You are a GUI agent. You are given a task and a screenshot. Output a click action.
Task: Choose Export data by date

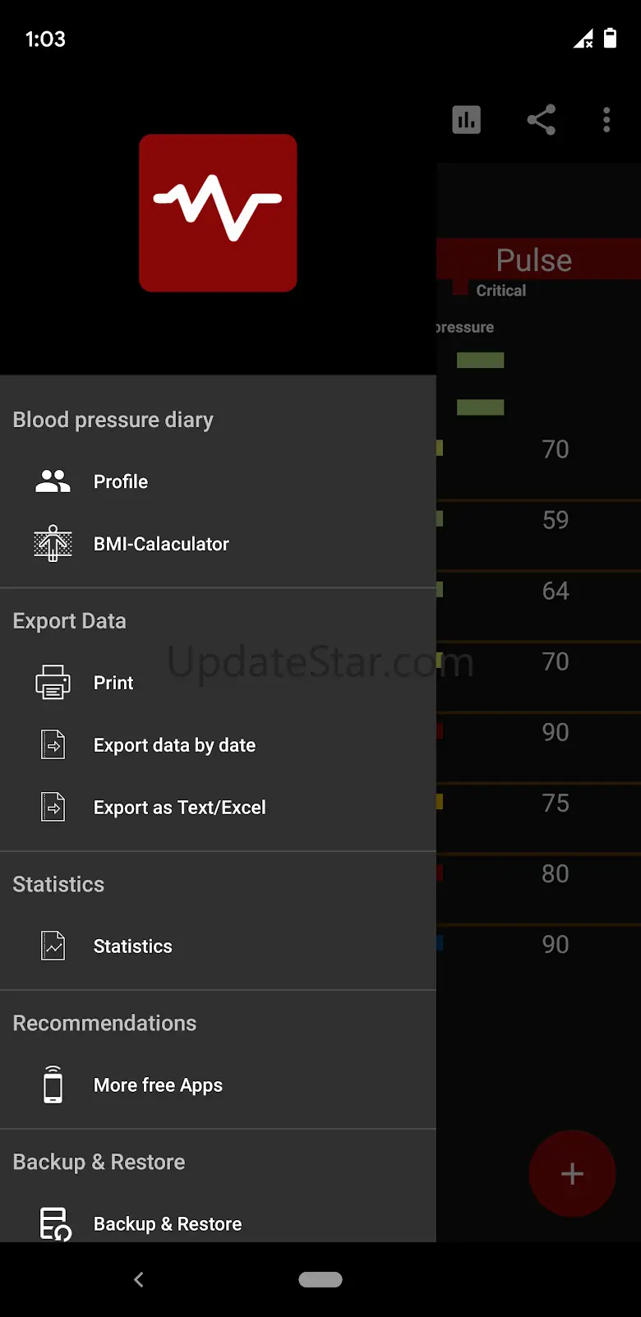pos(174,745)
